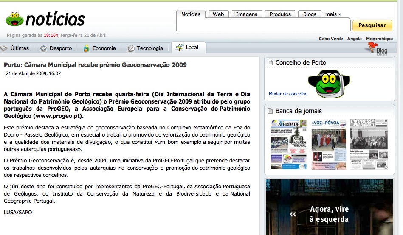Click the Desporto soccer ball icon
Screen dimensions: 403x235
[43, 48]
